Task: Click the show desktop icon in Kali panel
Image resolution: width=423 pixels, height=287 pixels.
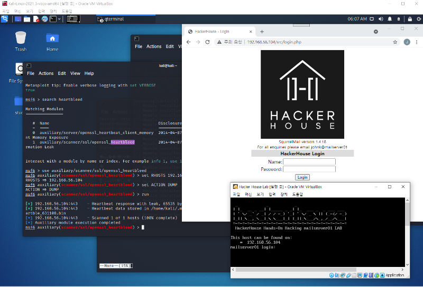Action: [x=18, y=19]
